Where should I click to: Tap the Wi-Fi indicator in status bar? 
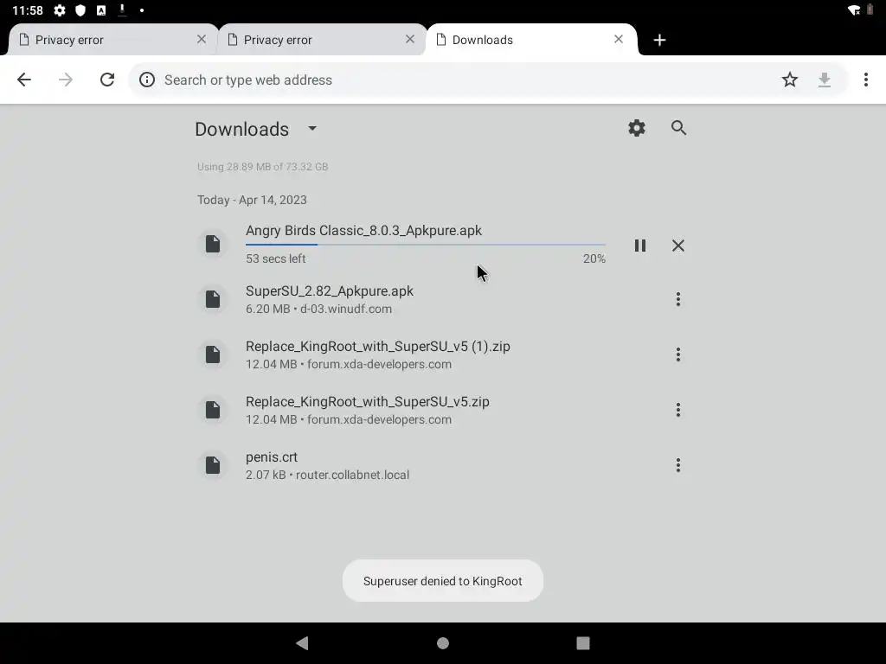[x=854, y=10]
